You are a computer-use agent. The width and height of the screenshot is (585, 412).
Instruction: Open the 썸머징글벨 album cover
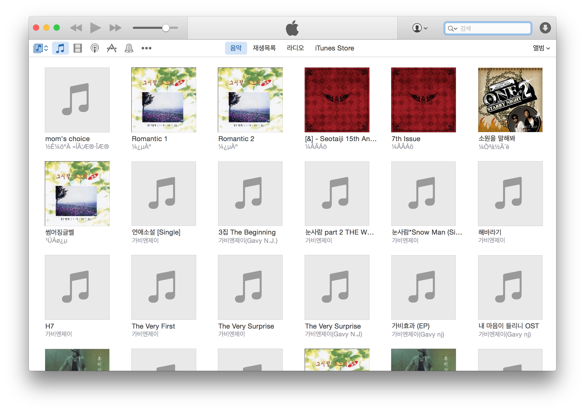pos(77,194)
